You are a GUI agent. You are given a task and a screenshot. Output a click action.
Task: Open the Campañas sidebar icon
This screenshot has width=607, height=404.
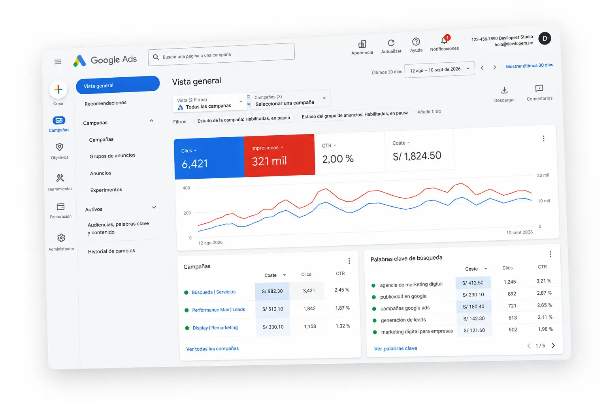point(59,120)
